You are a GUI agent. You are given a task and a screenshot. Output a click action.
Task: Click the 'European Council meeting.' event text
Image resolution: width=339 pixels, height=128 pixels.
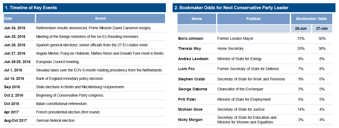[x=58, y=62]
